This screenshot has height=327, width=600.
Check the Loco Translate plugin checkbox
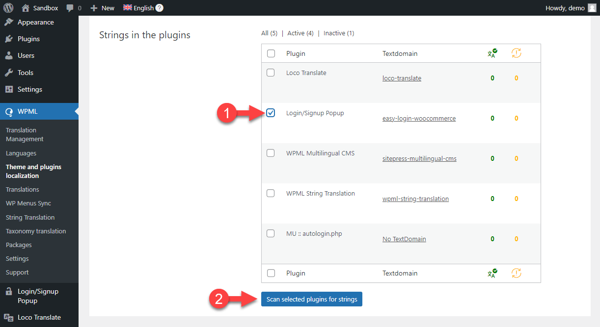pos(271,73)
